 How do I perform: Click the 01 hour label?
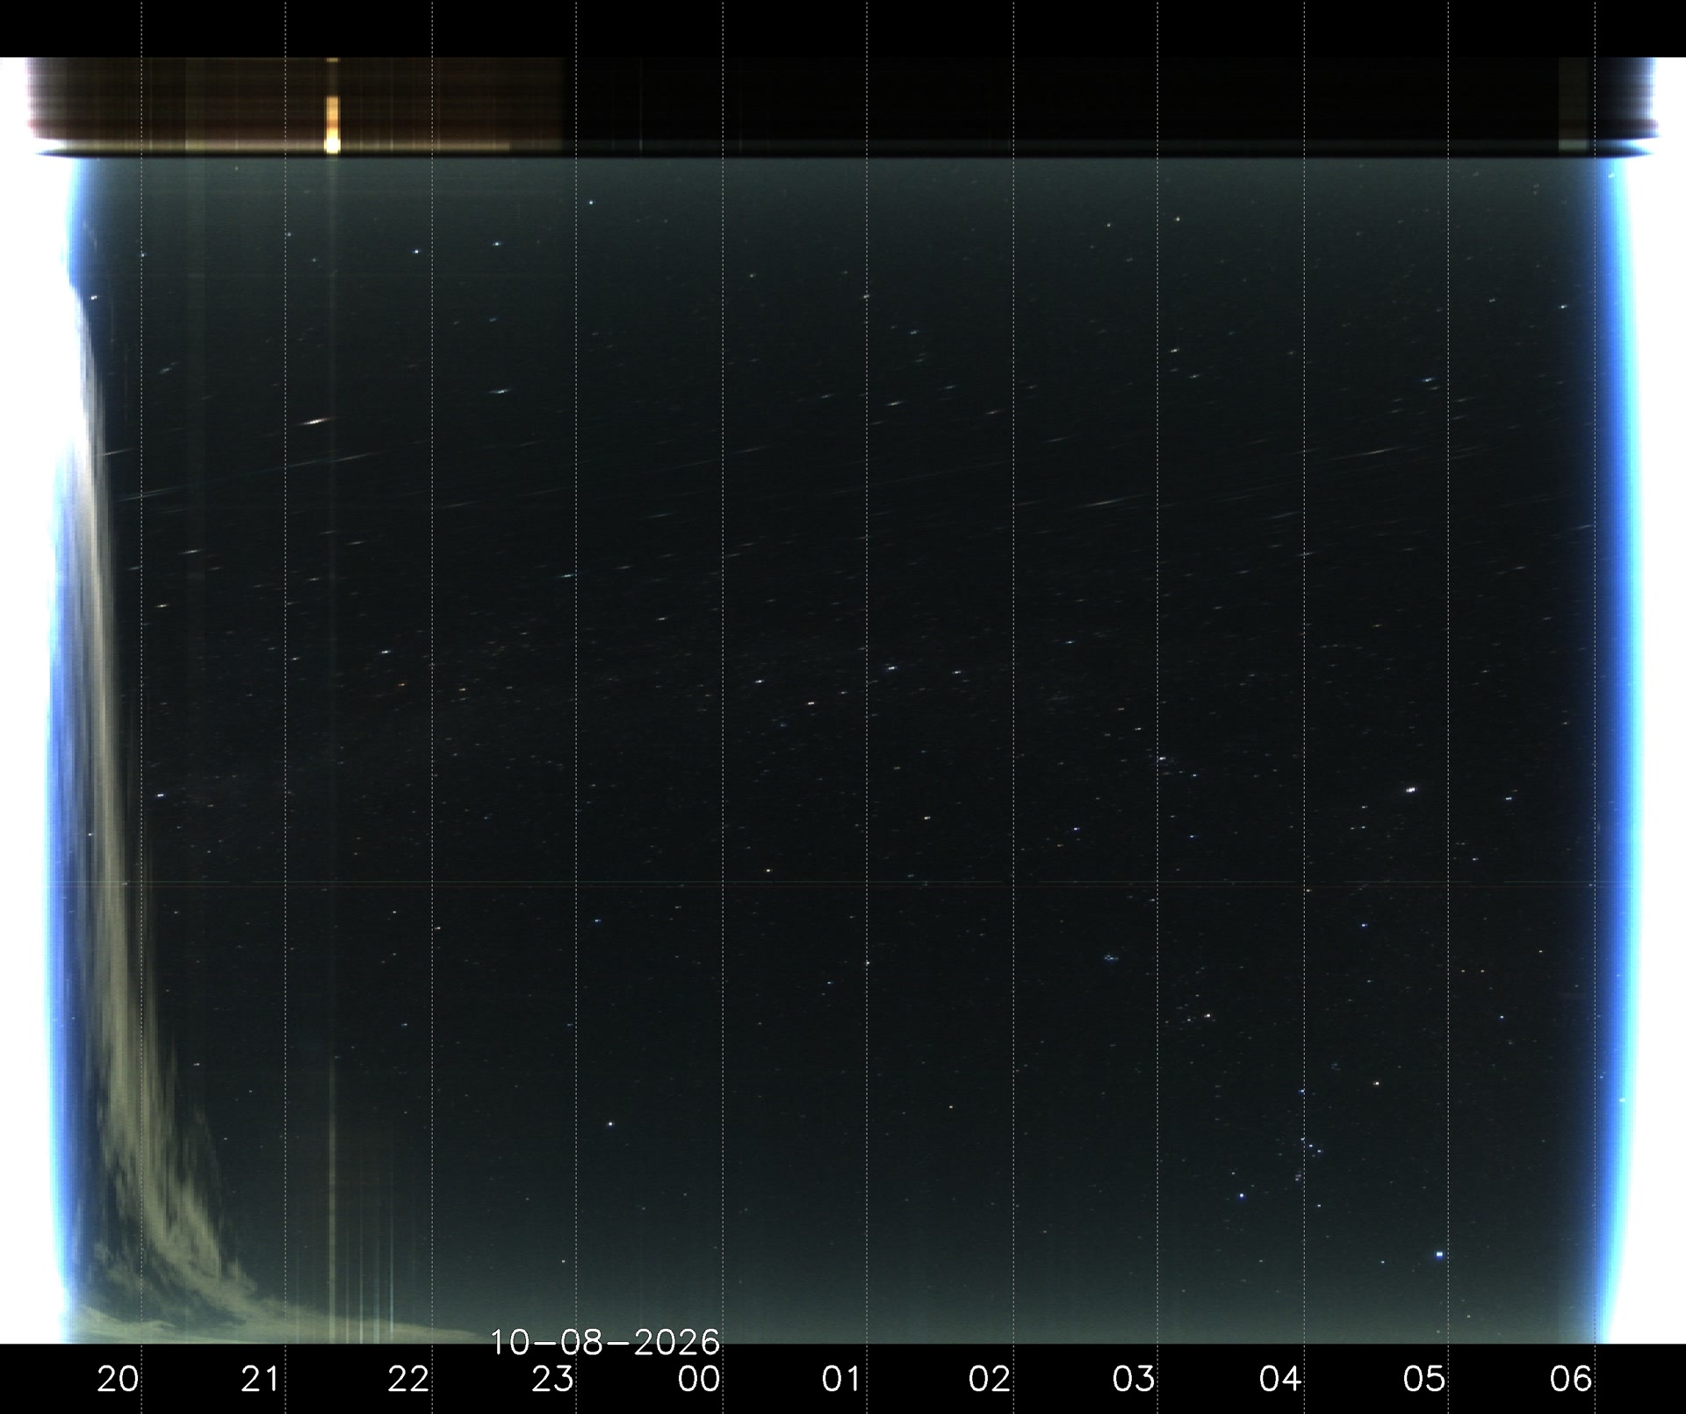[842, 1379]
